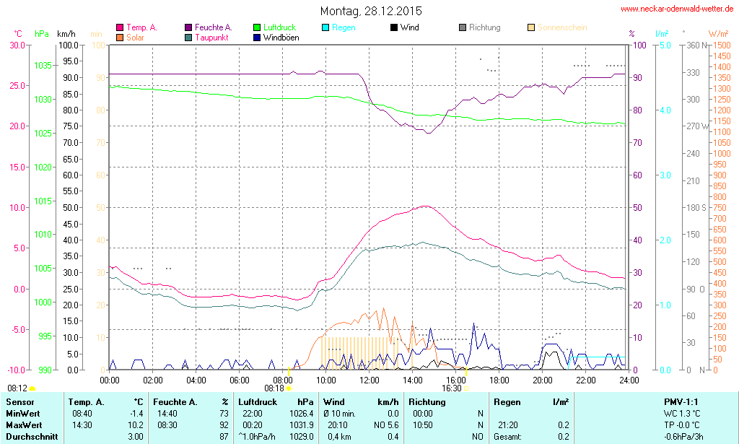Click the teal Taupunkt legend swatch
The height and width of the screenshot is (444, 739).
[188, 37]
